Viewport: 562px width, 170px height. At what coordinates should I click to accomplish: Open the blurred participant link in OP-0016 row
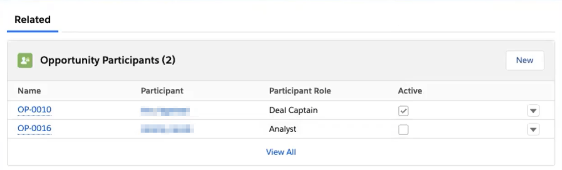167,129
